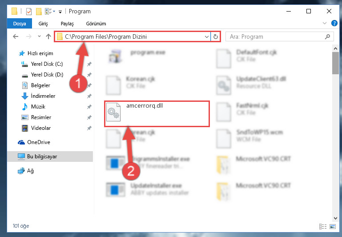This screenshot has height=237, width=342.
Task: Click the scroll down arrow
Action: (335, 218)
